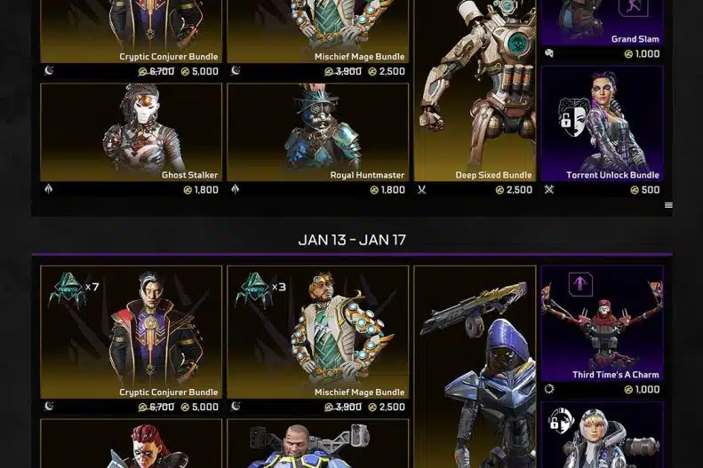Click the emote icon above Grand Slam
The width and height of the screenshot is (703, 468).
tap(633, 7)
